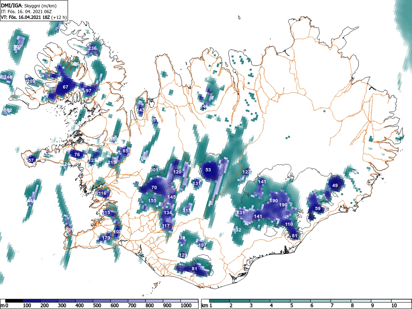Select the dark teal 1–2 km legend swatch
Image resolution: width=412 pixels, height=309 pixels.
click(x=220, y=301)
